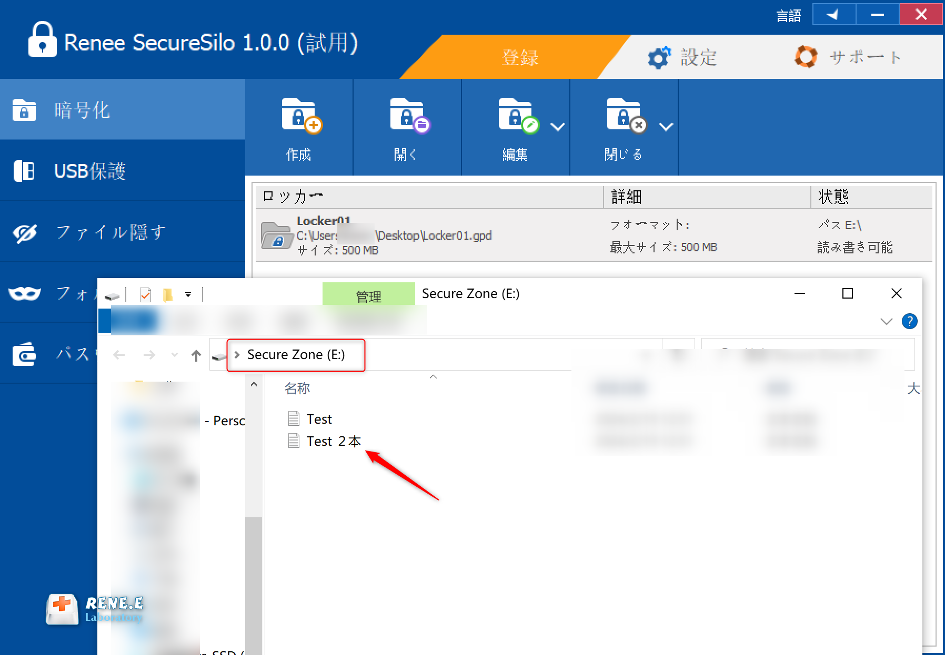Minimize the Secure Zone (E:) Explorer window
Image resolution: width=945 pixels, height=655 pixels.
pyautogui.click(x=800, y=293)
